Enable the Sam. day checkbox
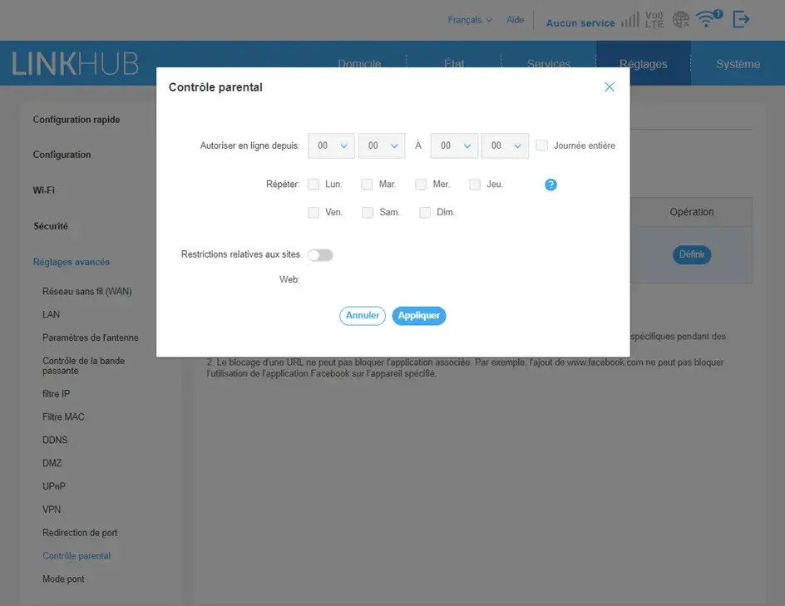Image resolution: width=785 pixels, height=606 pixels. 368,213
